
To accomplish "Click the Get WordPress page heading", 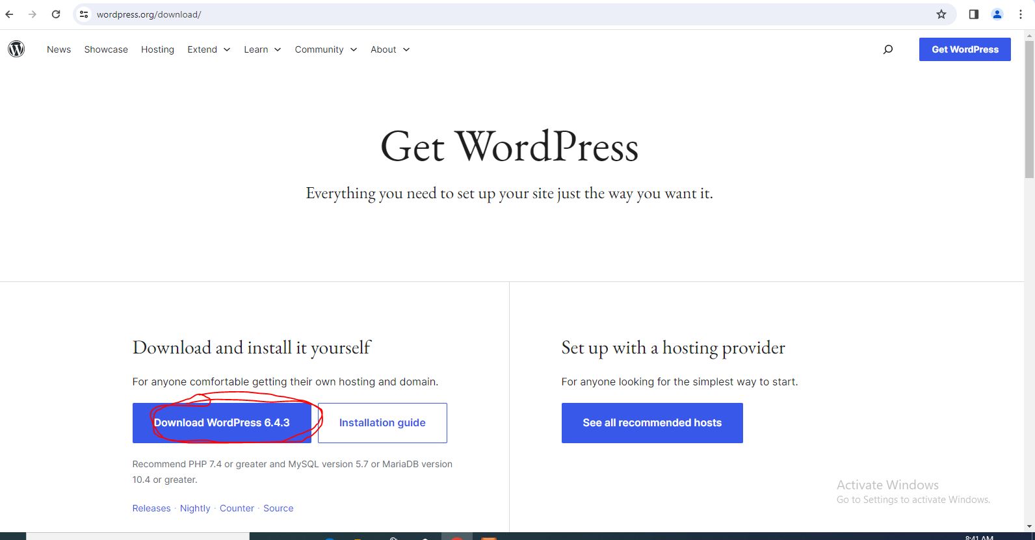I will 510,147.
